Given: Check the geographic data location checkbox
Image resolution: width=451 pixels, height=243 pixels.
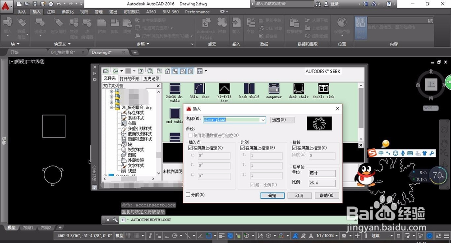Looking at the screenshot, I should click(190, 135).
